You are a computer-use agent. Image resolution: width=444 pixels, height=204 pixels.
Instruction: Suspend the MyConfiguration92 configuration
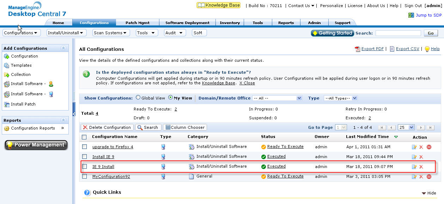coord(429,176)
